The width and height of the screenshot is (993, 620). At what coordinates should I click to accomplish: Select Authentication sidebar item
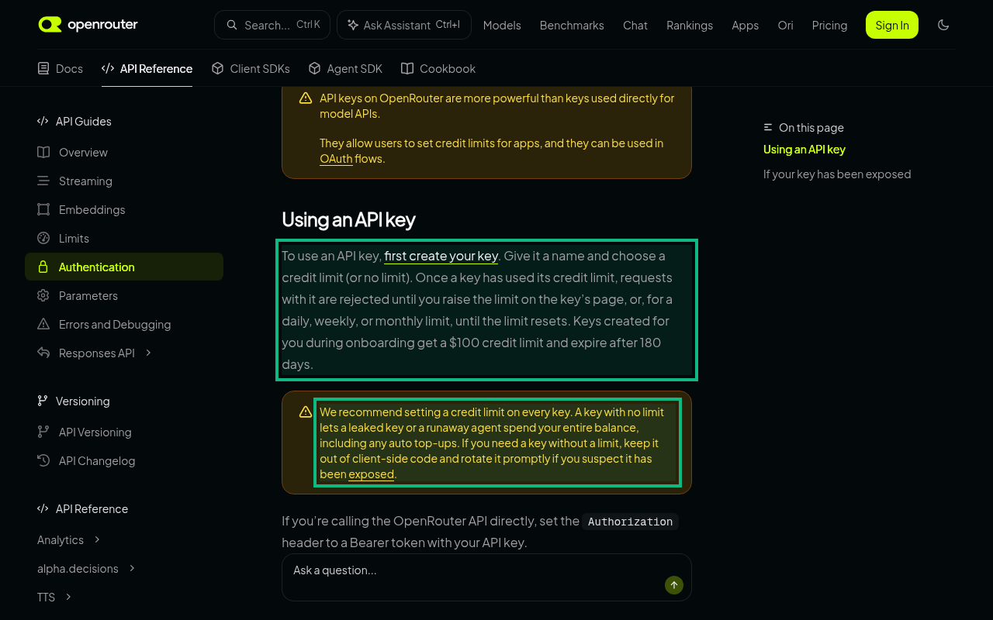tap(124, 267)
